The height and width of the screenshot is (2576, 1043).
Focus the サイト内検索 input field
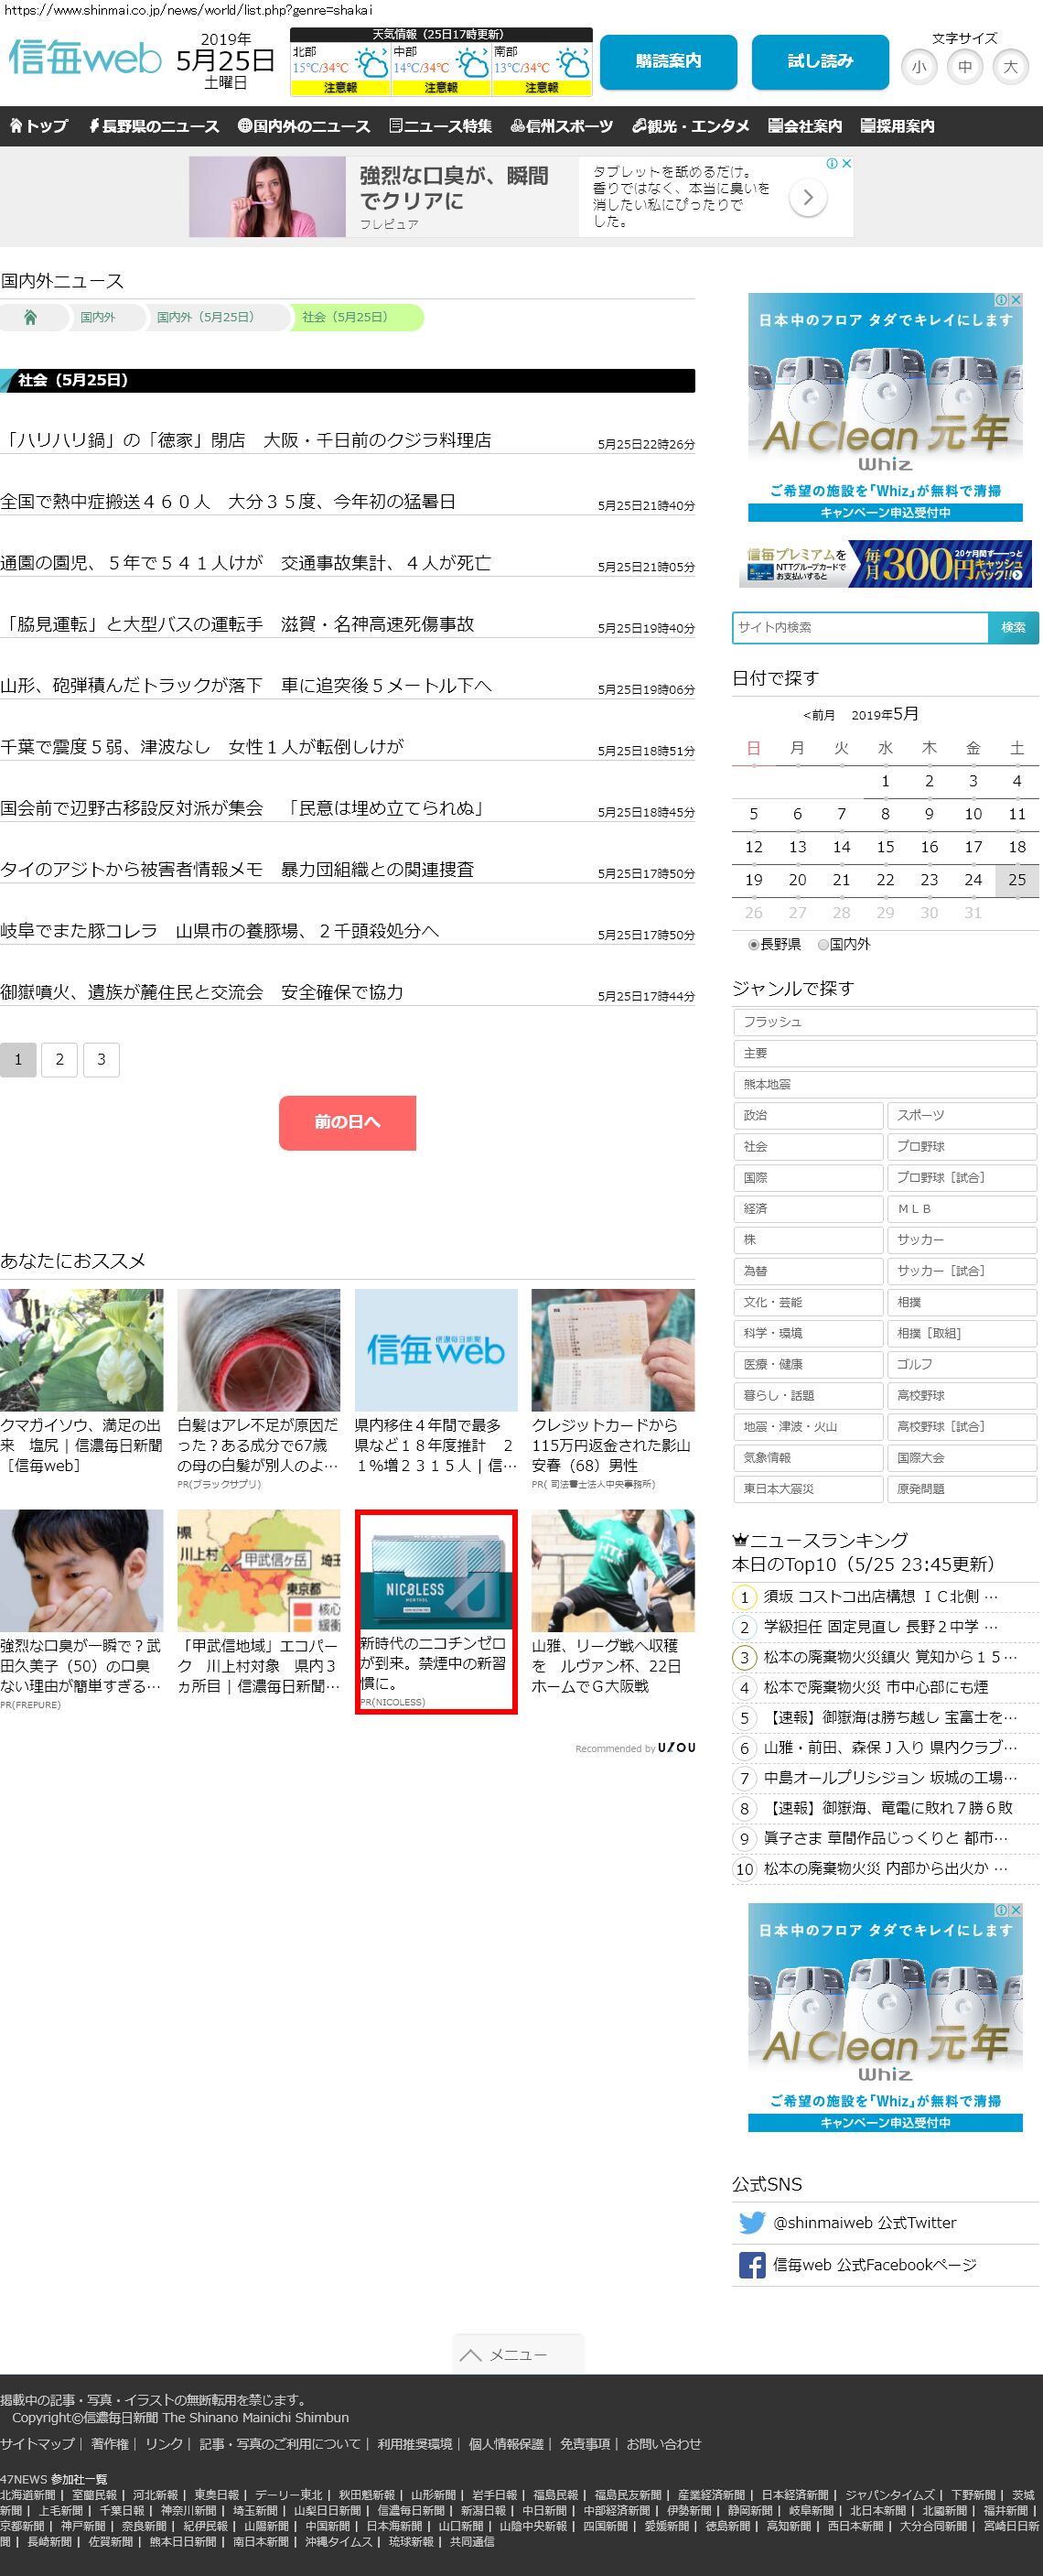click(x=860, y=627)
